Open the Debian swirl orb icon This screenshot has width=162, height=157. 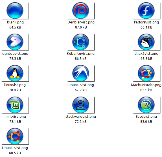[x=81, y=10]
